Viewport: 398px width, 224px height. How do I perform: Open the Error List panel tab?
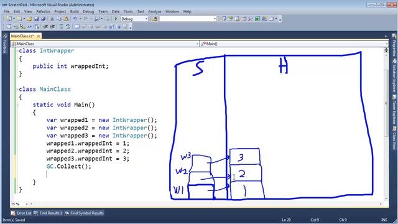[22, 213]
